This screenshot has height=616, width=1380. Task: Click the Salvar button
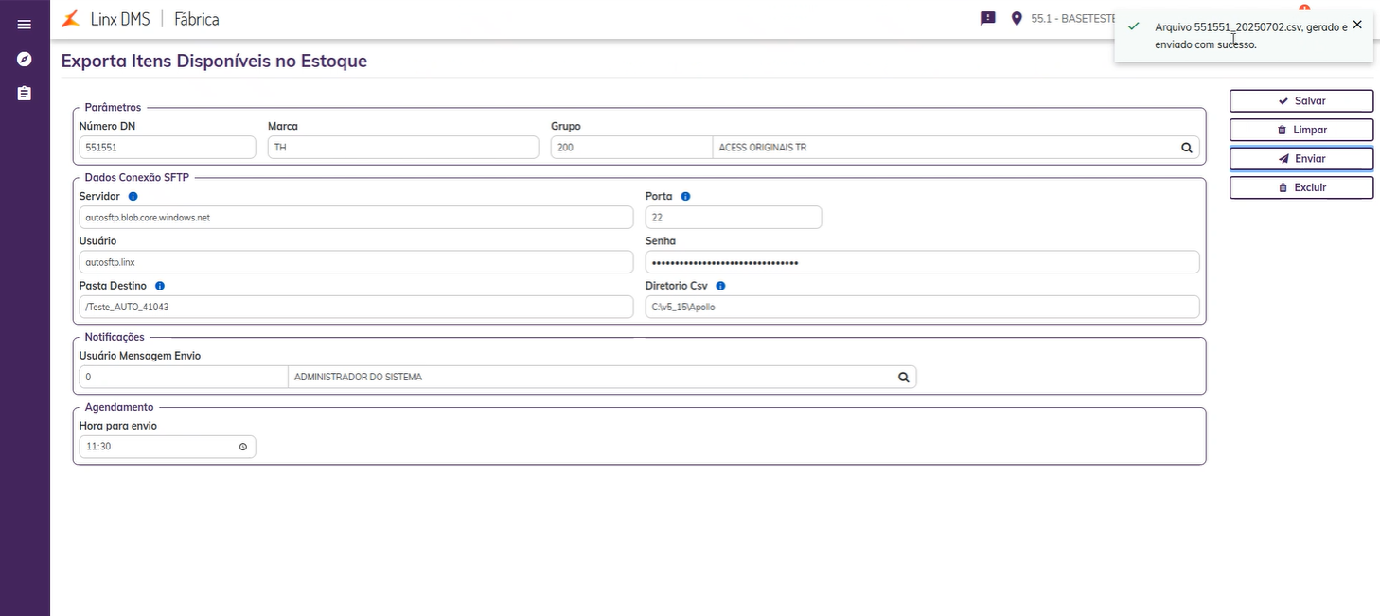(1300, 101)
